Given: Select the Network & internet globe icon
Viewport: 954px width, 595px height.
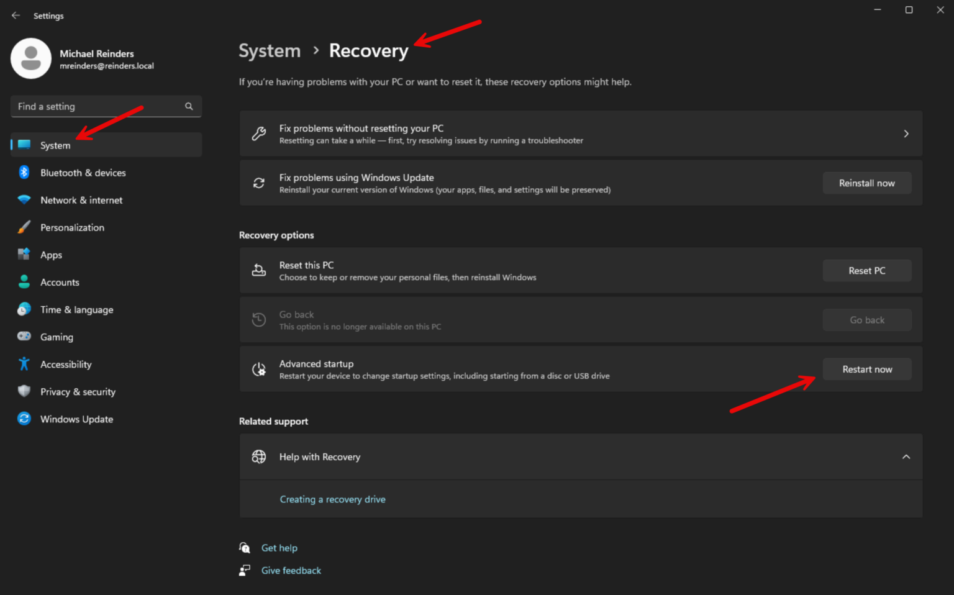Looking at the screenshot, I should pyautogui.click(x=24, y=200).
